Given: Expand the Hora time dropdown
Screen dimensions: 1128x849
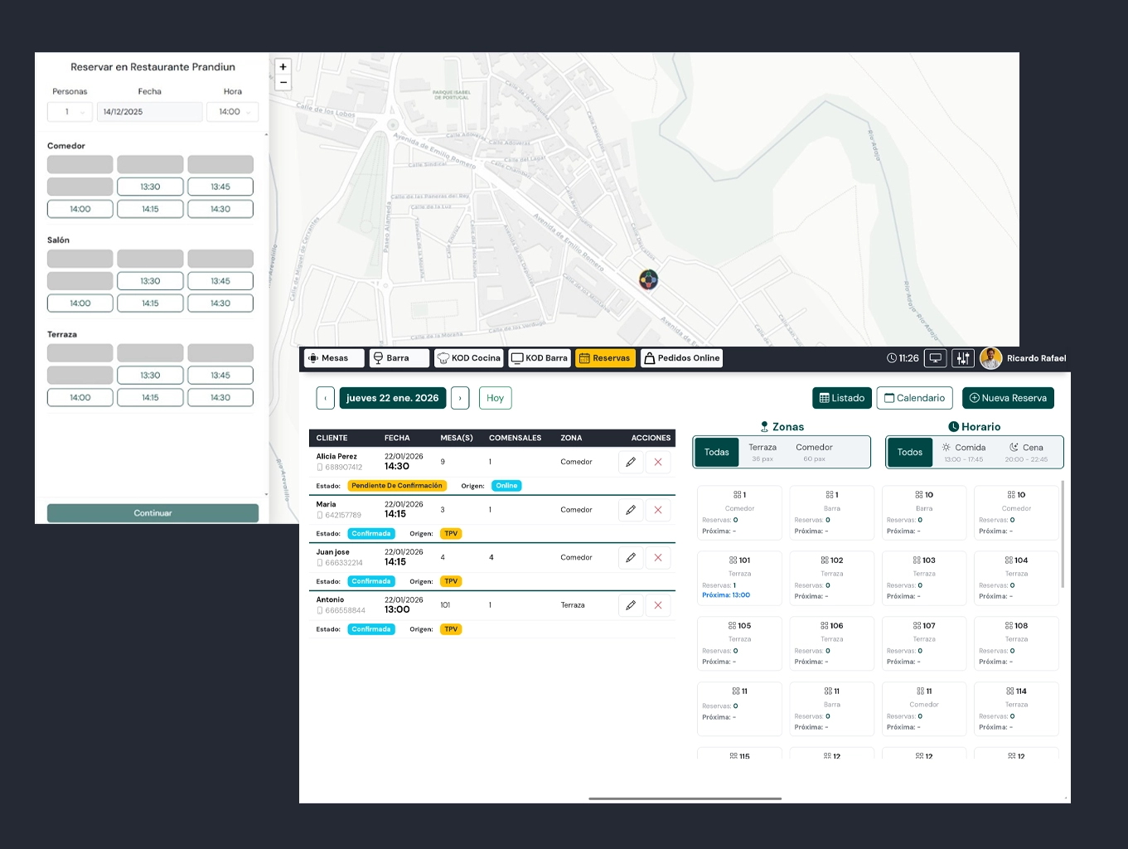Looking at the screenshot, I should pyautogui.click(x=232, y=112).
